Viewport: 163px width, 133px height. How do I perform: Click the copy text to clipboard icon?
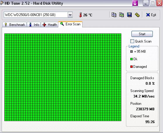(x=114, y=15)
